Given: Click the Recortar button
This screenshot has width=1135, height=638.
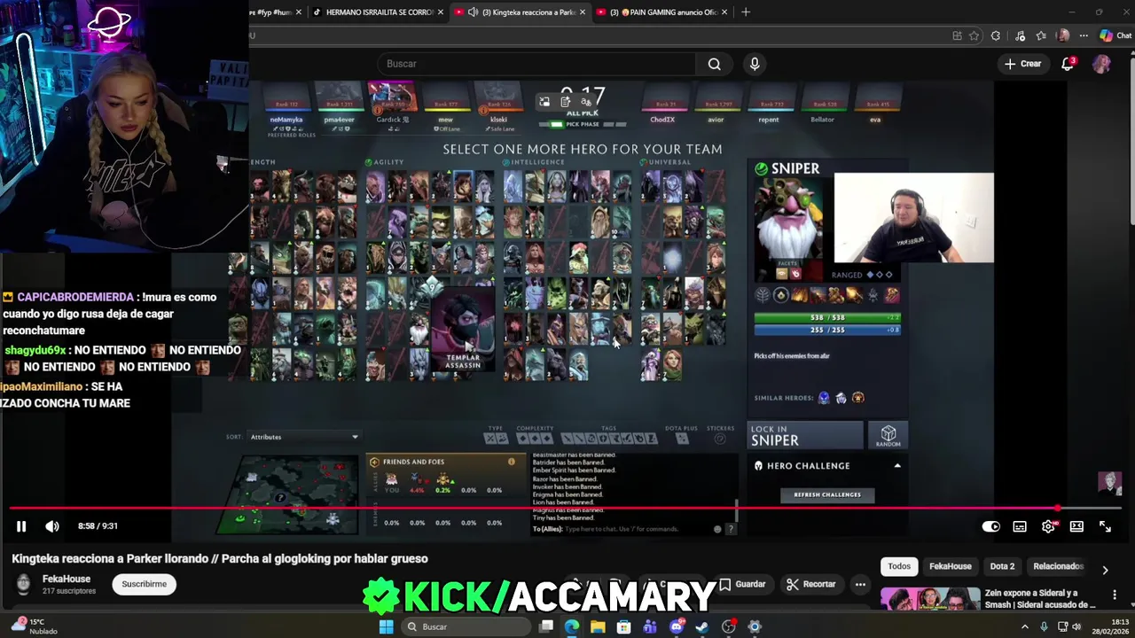Looking at the screenshot, I should point(810,585).
